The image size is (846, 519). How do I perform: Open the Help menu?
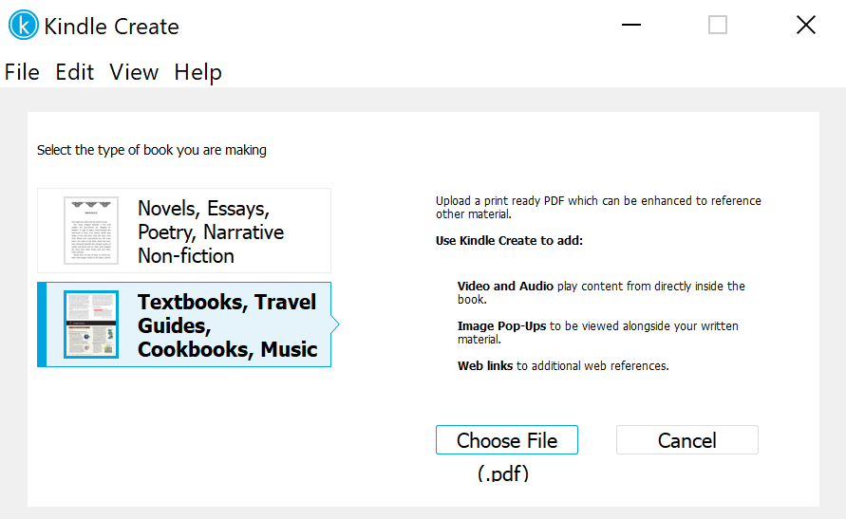[x=197, y=73]
